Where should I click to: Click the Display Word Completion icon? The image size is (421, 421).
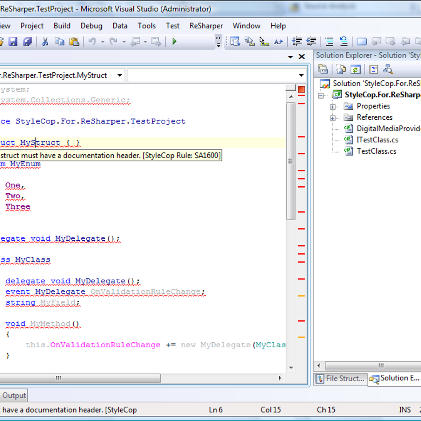coord(278,42)
